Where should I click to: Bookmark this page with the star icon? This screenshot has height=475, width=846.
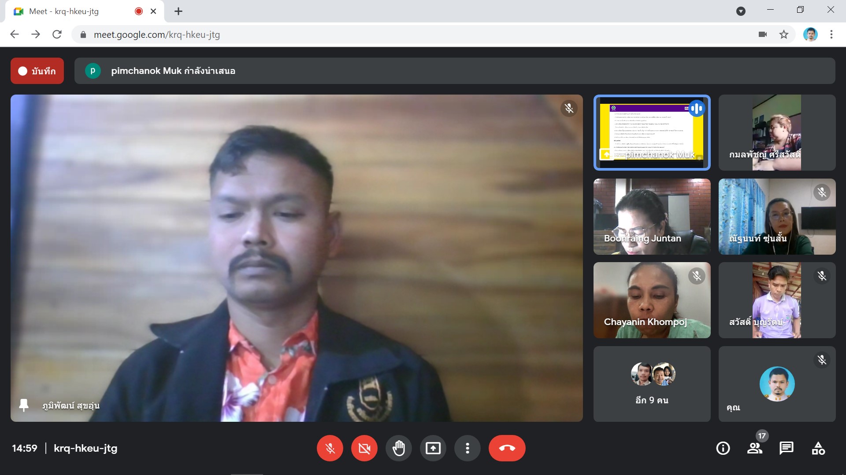point(783,34)
